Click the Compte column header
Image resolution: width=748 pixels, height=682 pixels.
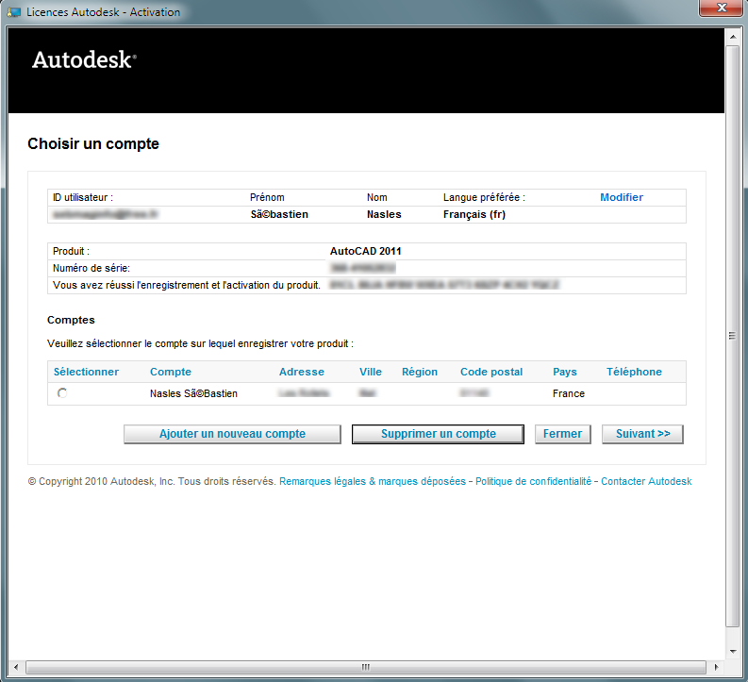[x=170, y=372]
